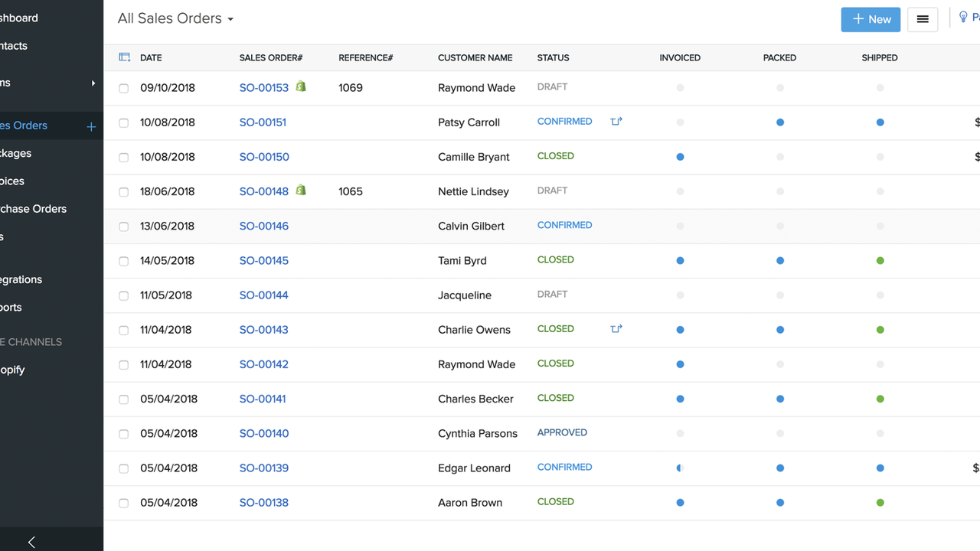Collapse the sidebar with the bottom-left arrow
Viewport: 980px width, 551px height.
coord(31,542)
